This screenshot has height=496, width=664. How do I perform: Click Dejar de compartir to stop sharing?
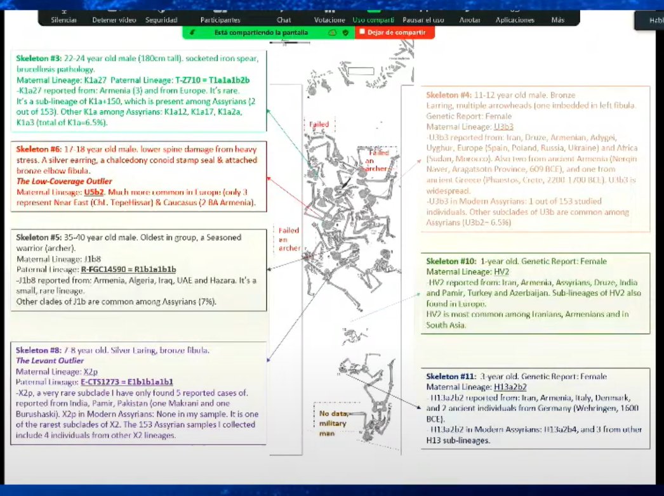click(395, 32)
